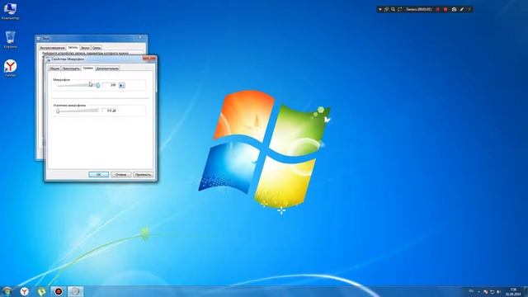
Task: Click the green taskbar application icon
Action: (x=41, y=291)
